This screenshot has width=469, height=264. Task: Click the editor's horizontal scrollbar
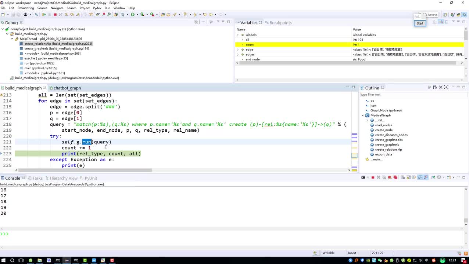coord(85,170)
